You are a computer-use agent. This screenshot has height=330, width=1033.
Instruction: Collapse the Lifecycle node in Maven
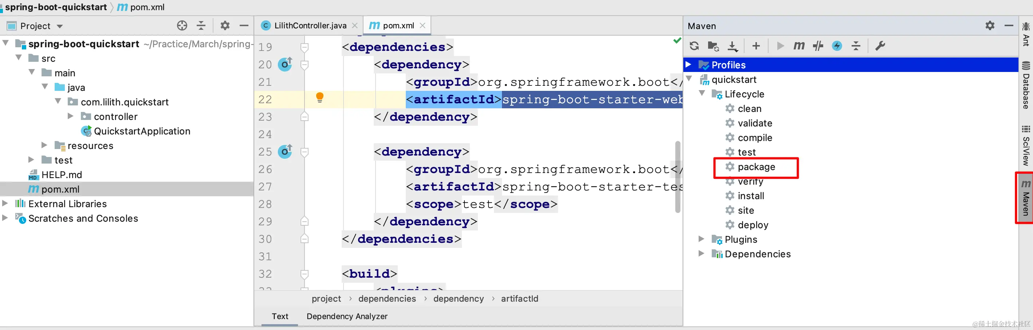(702, 93)
